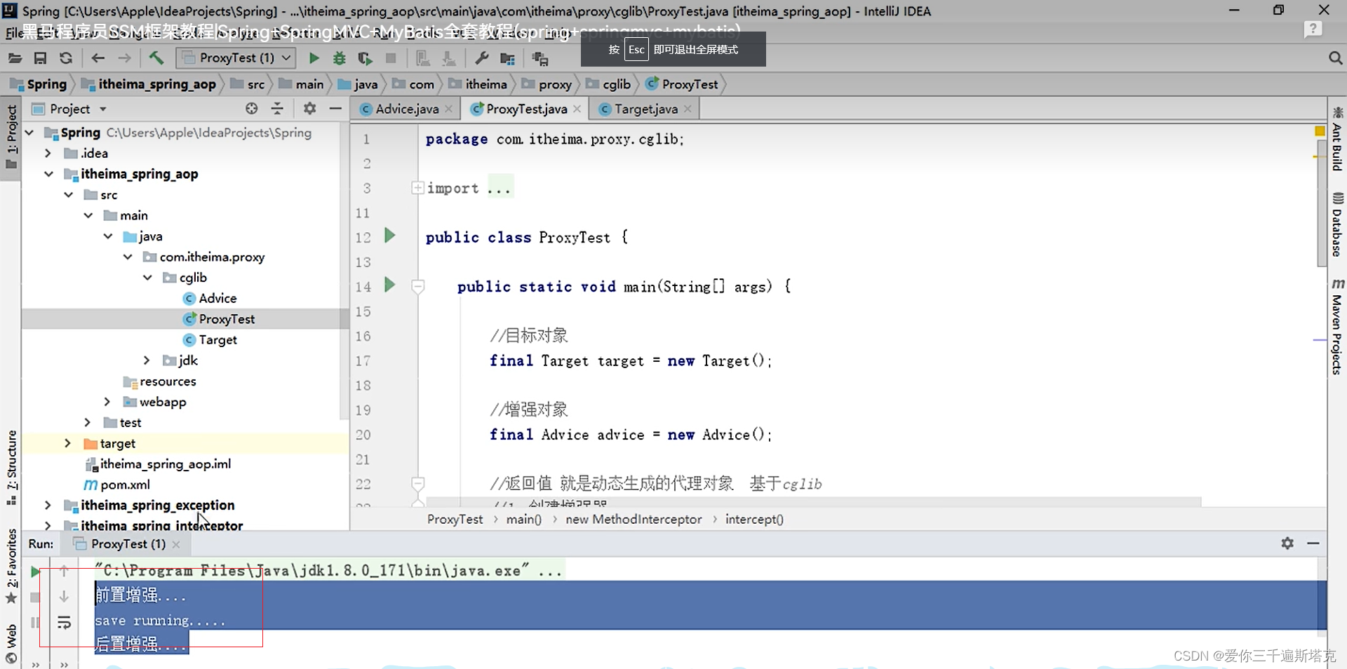Hide the Project panel with minus icon
This screenshot has width=1347, height=669.
[x=335, y=109]
